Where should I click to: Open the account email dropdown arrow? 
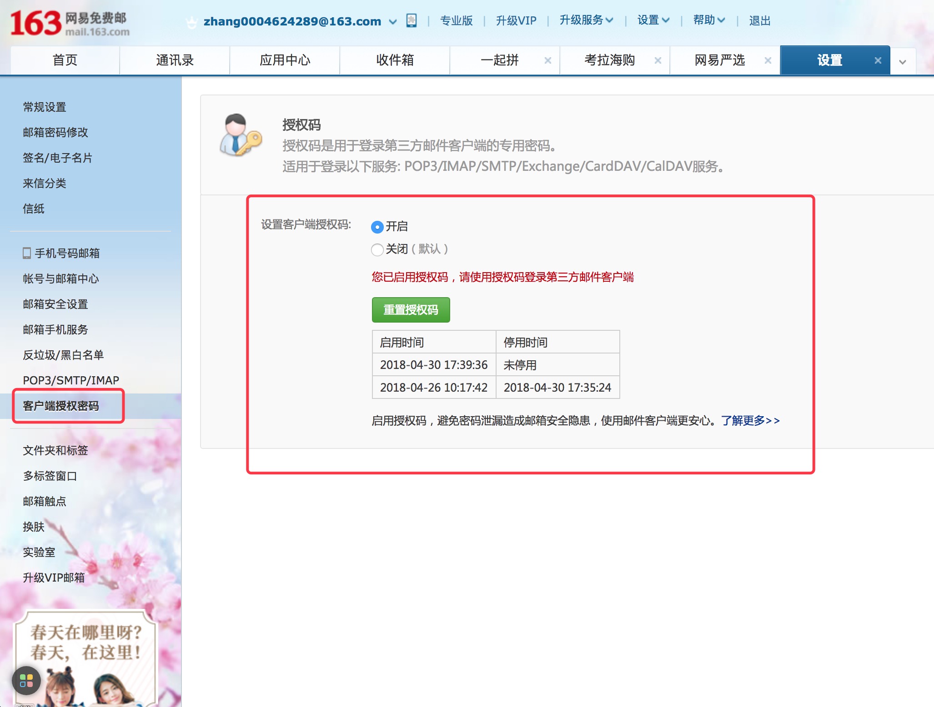392,22
